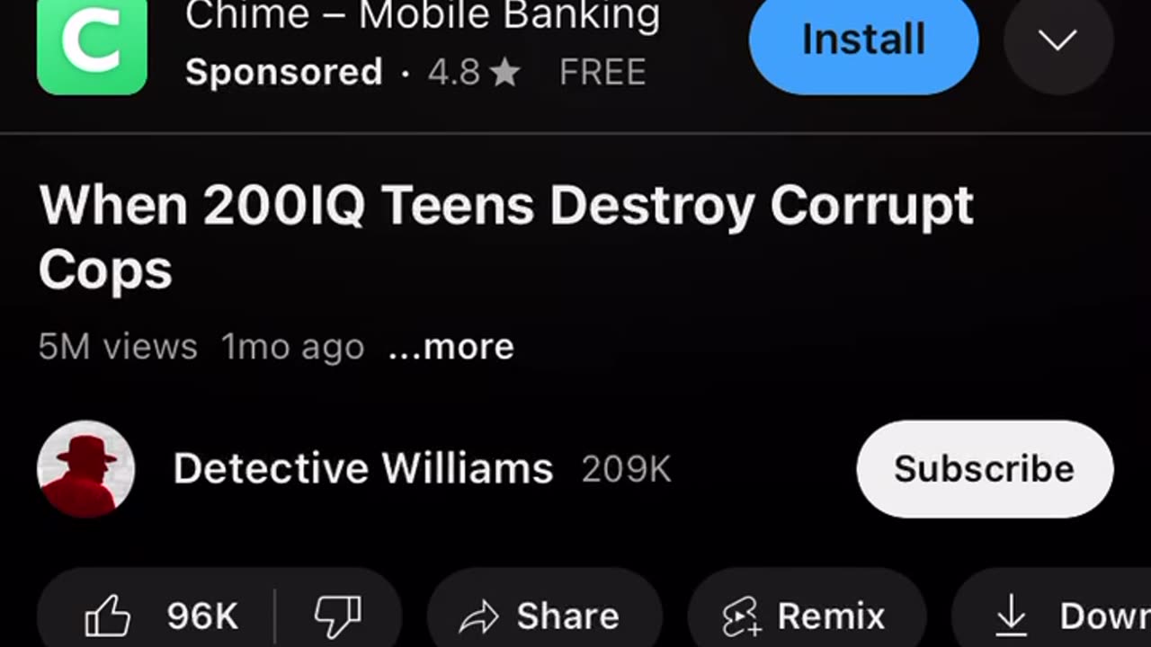Tap the 209K subscriber count

point(627,469)
